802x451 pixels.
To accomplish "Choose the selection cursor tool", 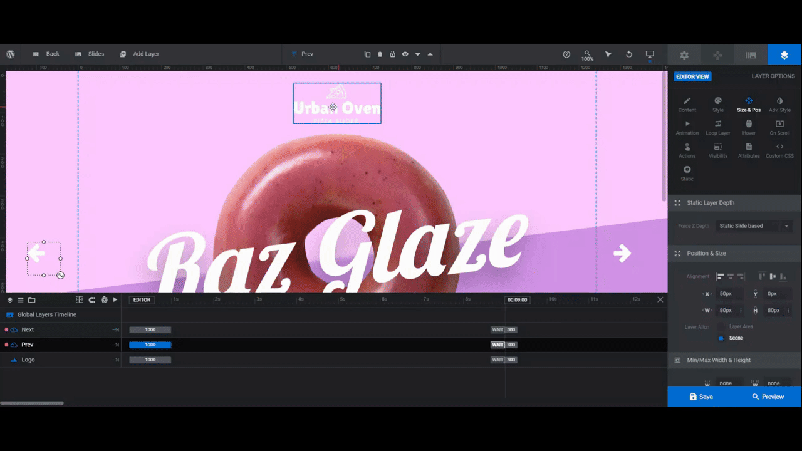I will [x=608, y=54].
